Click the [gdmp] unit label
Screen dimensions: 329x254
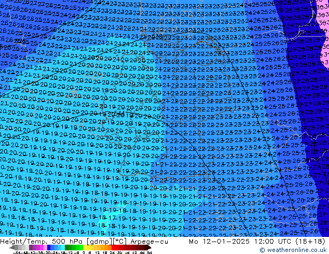pyautogui.click(x=99, y=242)
